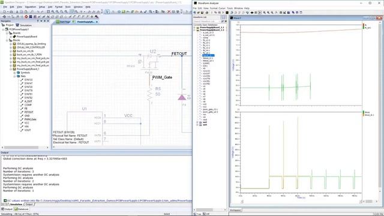Click the green fetout legend marker in lower plot
The width and height of the screenshot is (384, 216).
(364, 112)
